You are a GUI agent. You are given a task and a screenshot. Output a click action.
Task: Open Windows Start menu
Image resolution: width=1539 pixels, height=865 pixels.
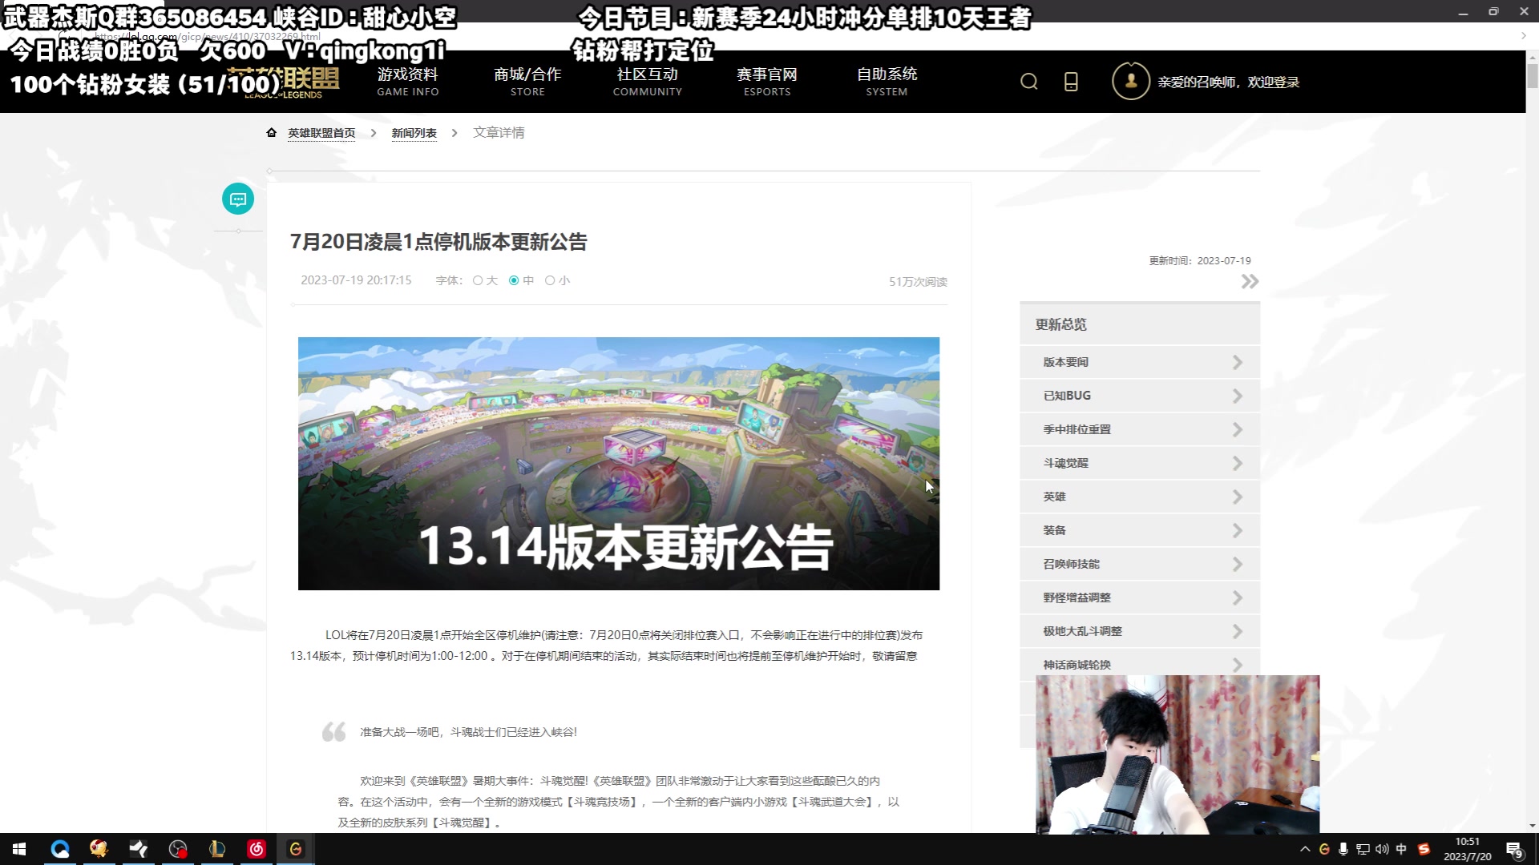[x=19, y=849]
